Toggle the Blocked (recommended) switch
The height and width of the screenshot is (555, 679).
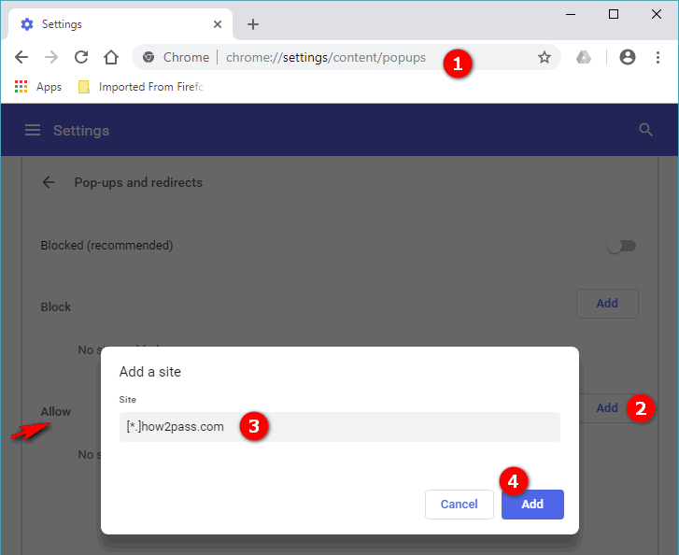tap(620, 246)
